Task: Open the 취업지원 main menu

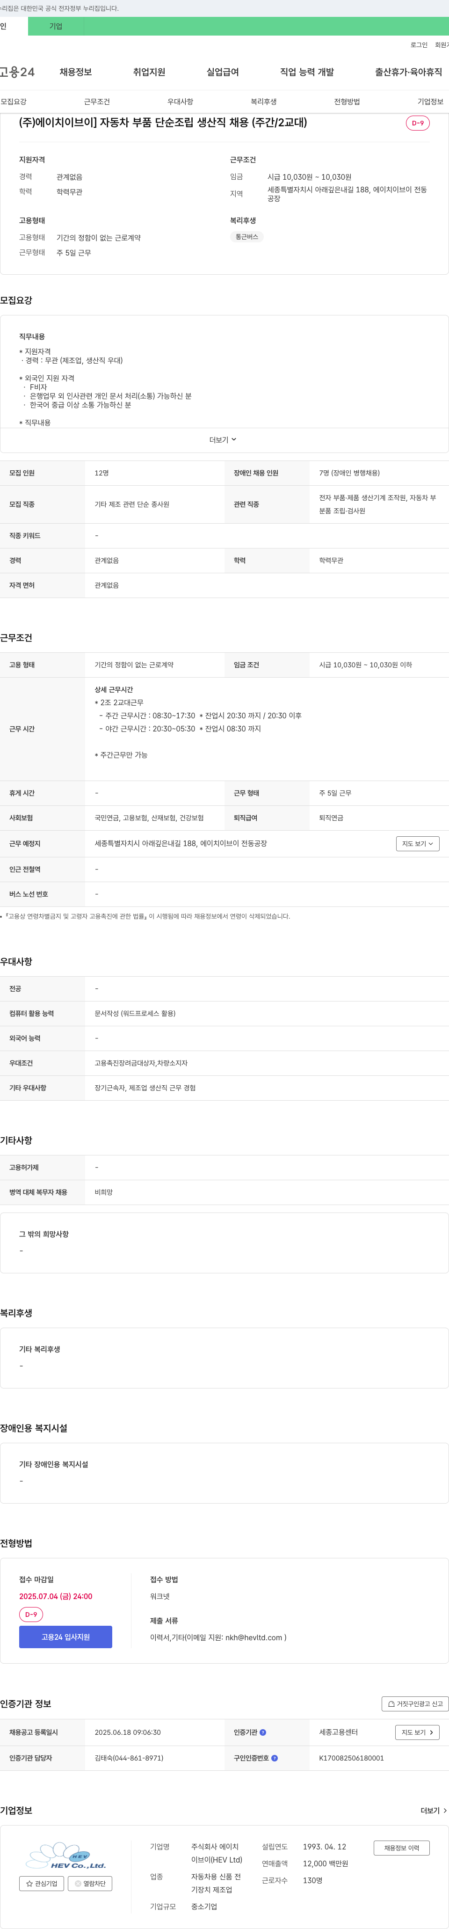Action: tap(149, 72)
